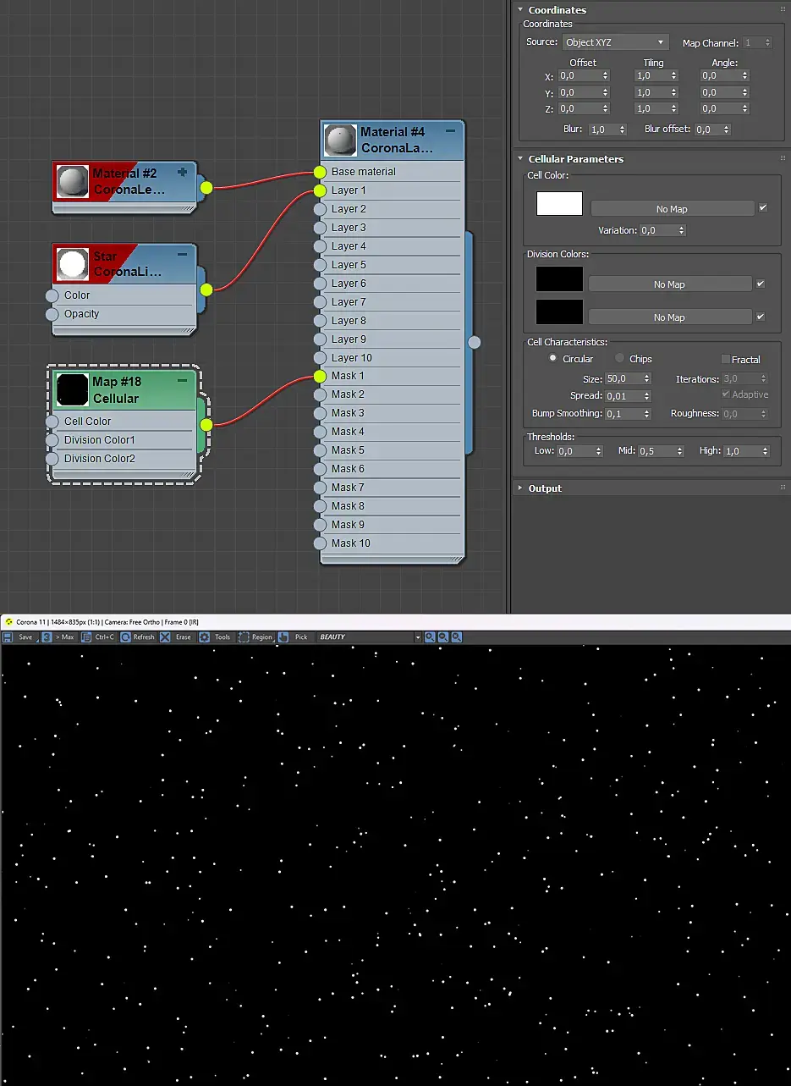Click the Save button in Corona frame buffer

[x=19, y=637]
